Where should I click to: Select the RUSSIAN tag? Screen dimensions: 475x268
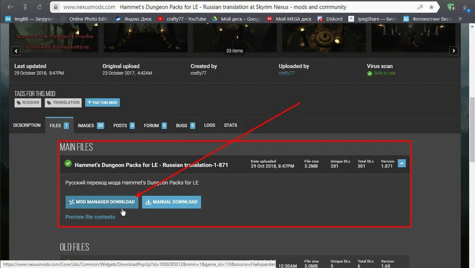tap(28, 103)
